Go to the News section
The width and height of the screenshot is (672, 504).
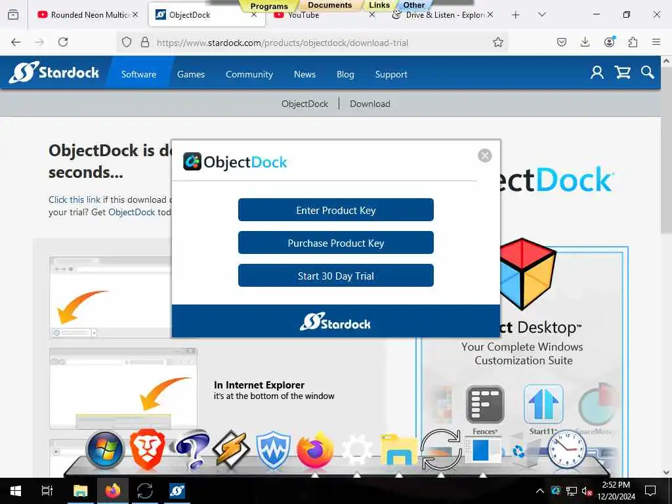[x=304, y=74]
